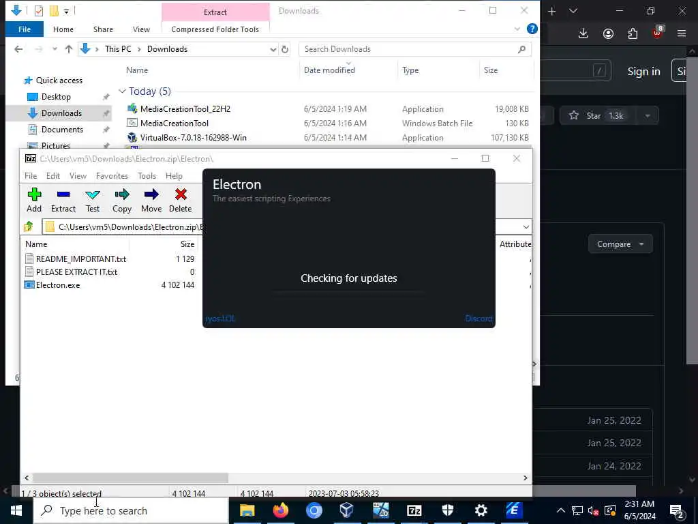Open 7-Zip Tools menu
The image size is (698, 524).
tap(147, 176)
